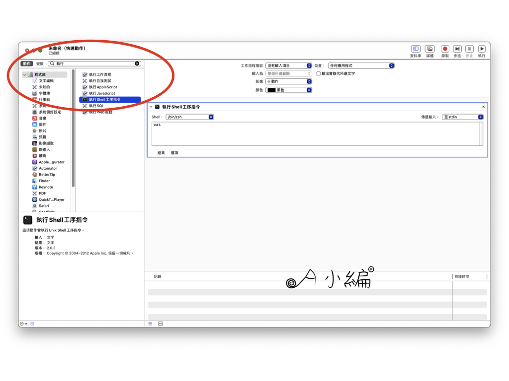The width and height of the screenshot is (509, 381).
Task: Show the log list view icon
Action: coord(150,323)
